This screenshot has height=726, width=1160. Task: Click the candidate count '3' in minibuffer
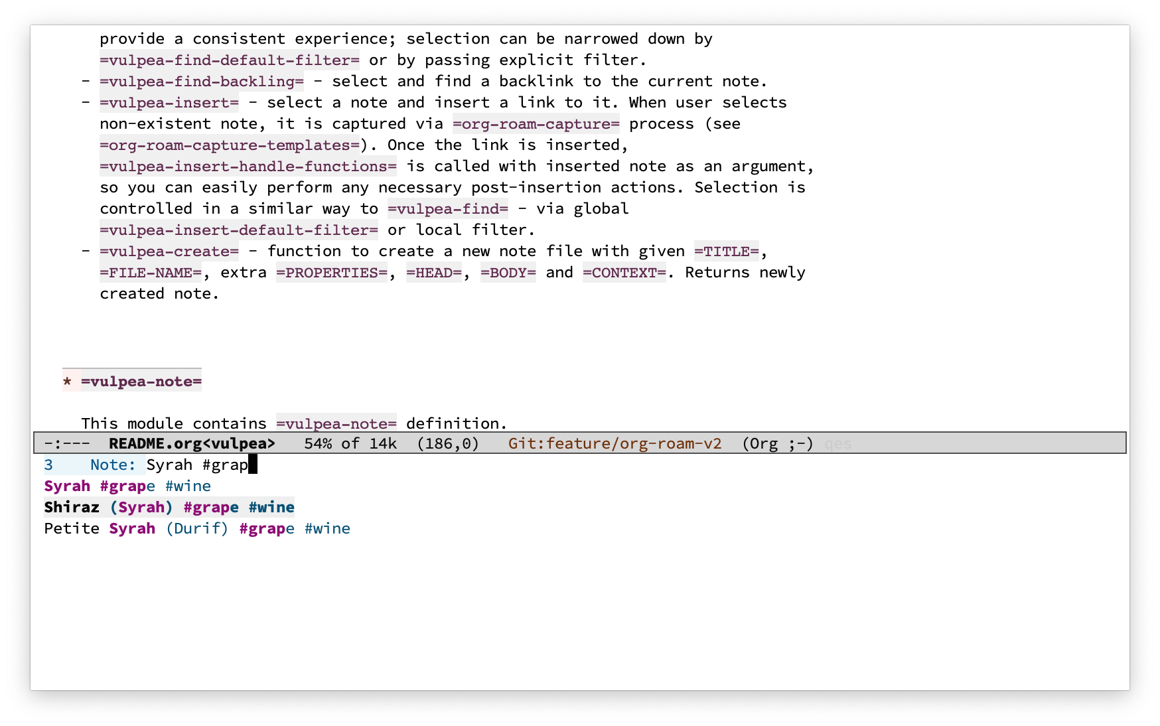(x=48, y=465)
